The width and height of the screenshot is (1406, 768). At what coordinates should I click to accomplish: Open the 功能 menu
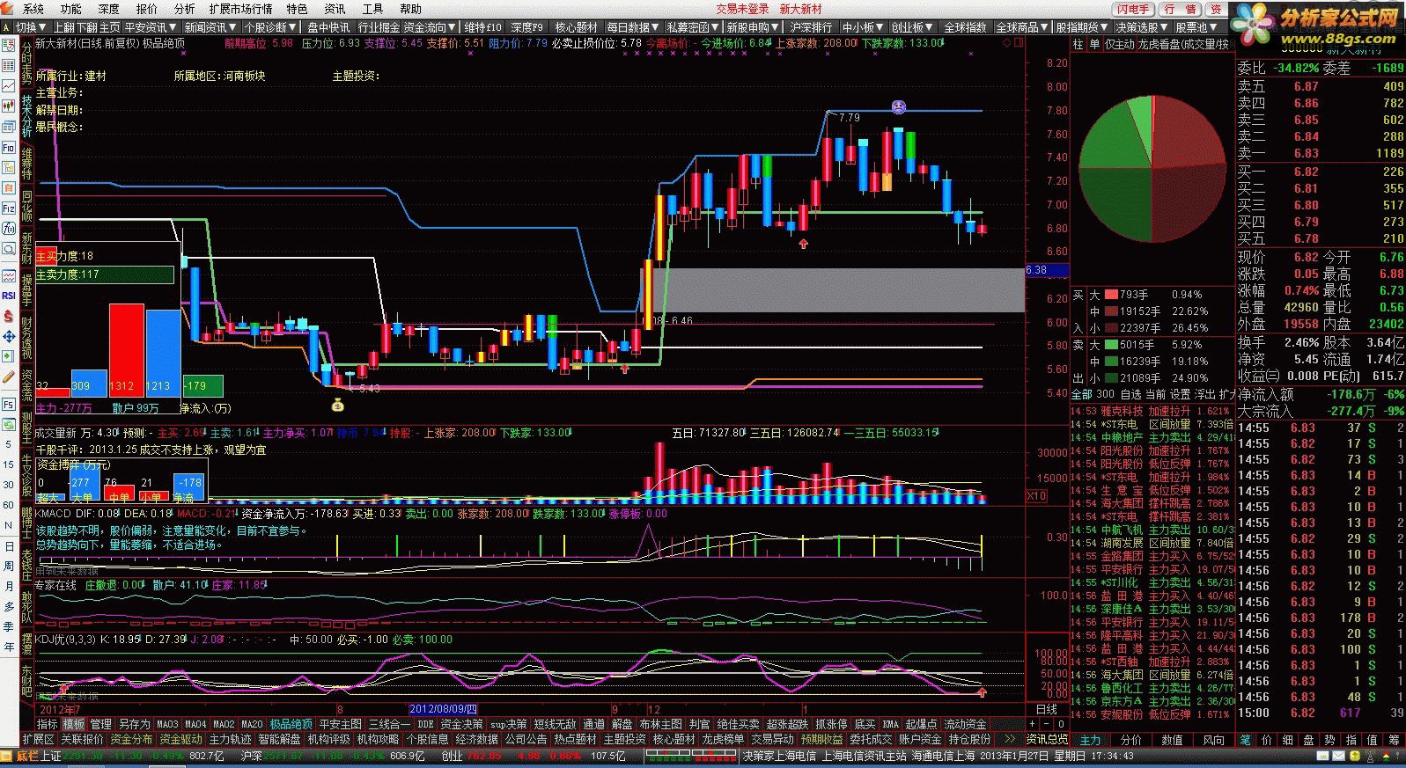click(71, 9)
